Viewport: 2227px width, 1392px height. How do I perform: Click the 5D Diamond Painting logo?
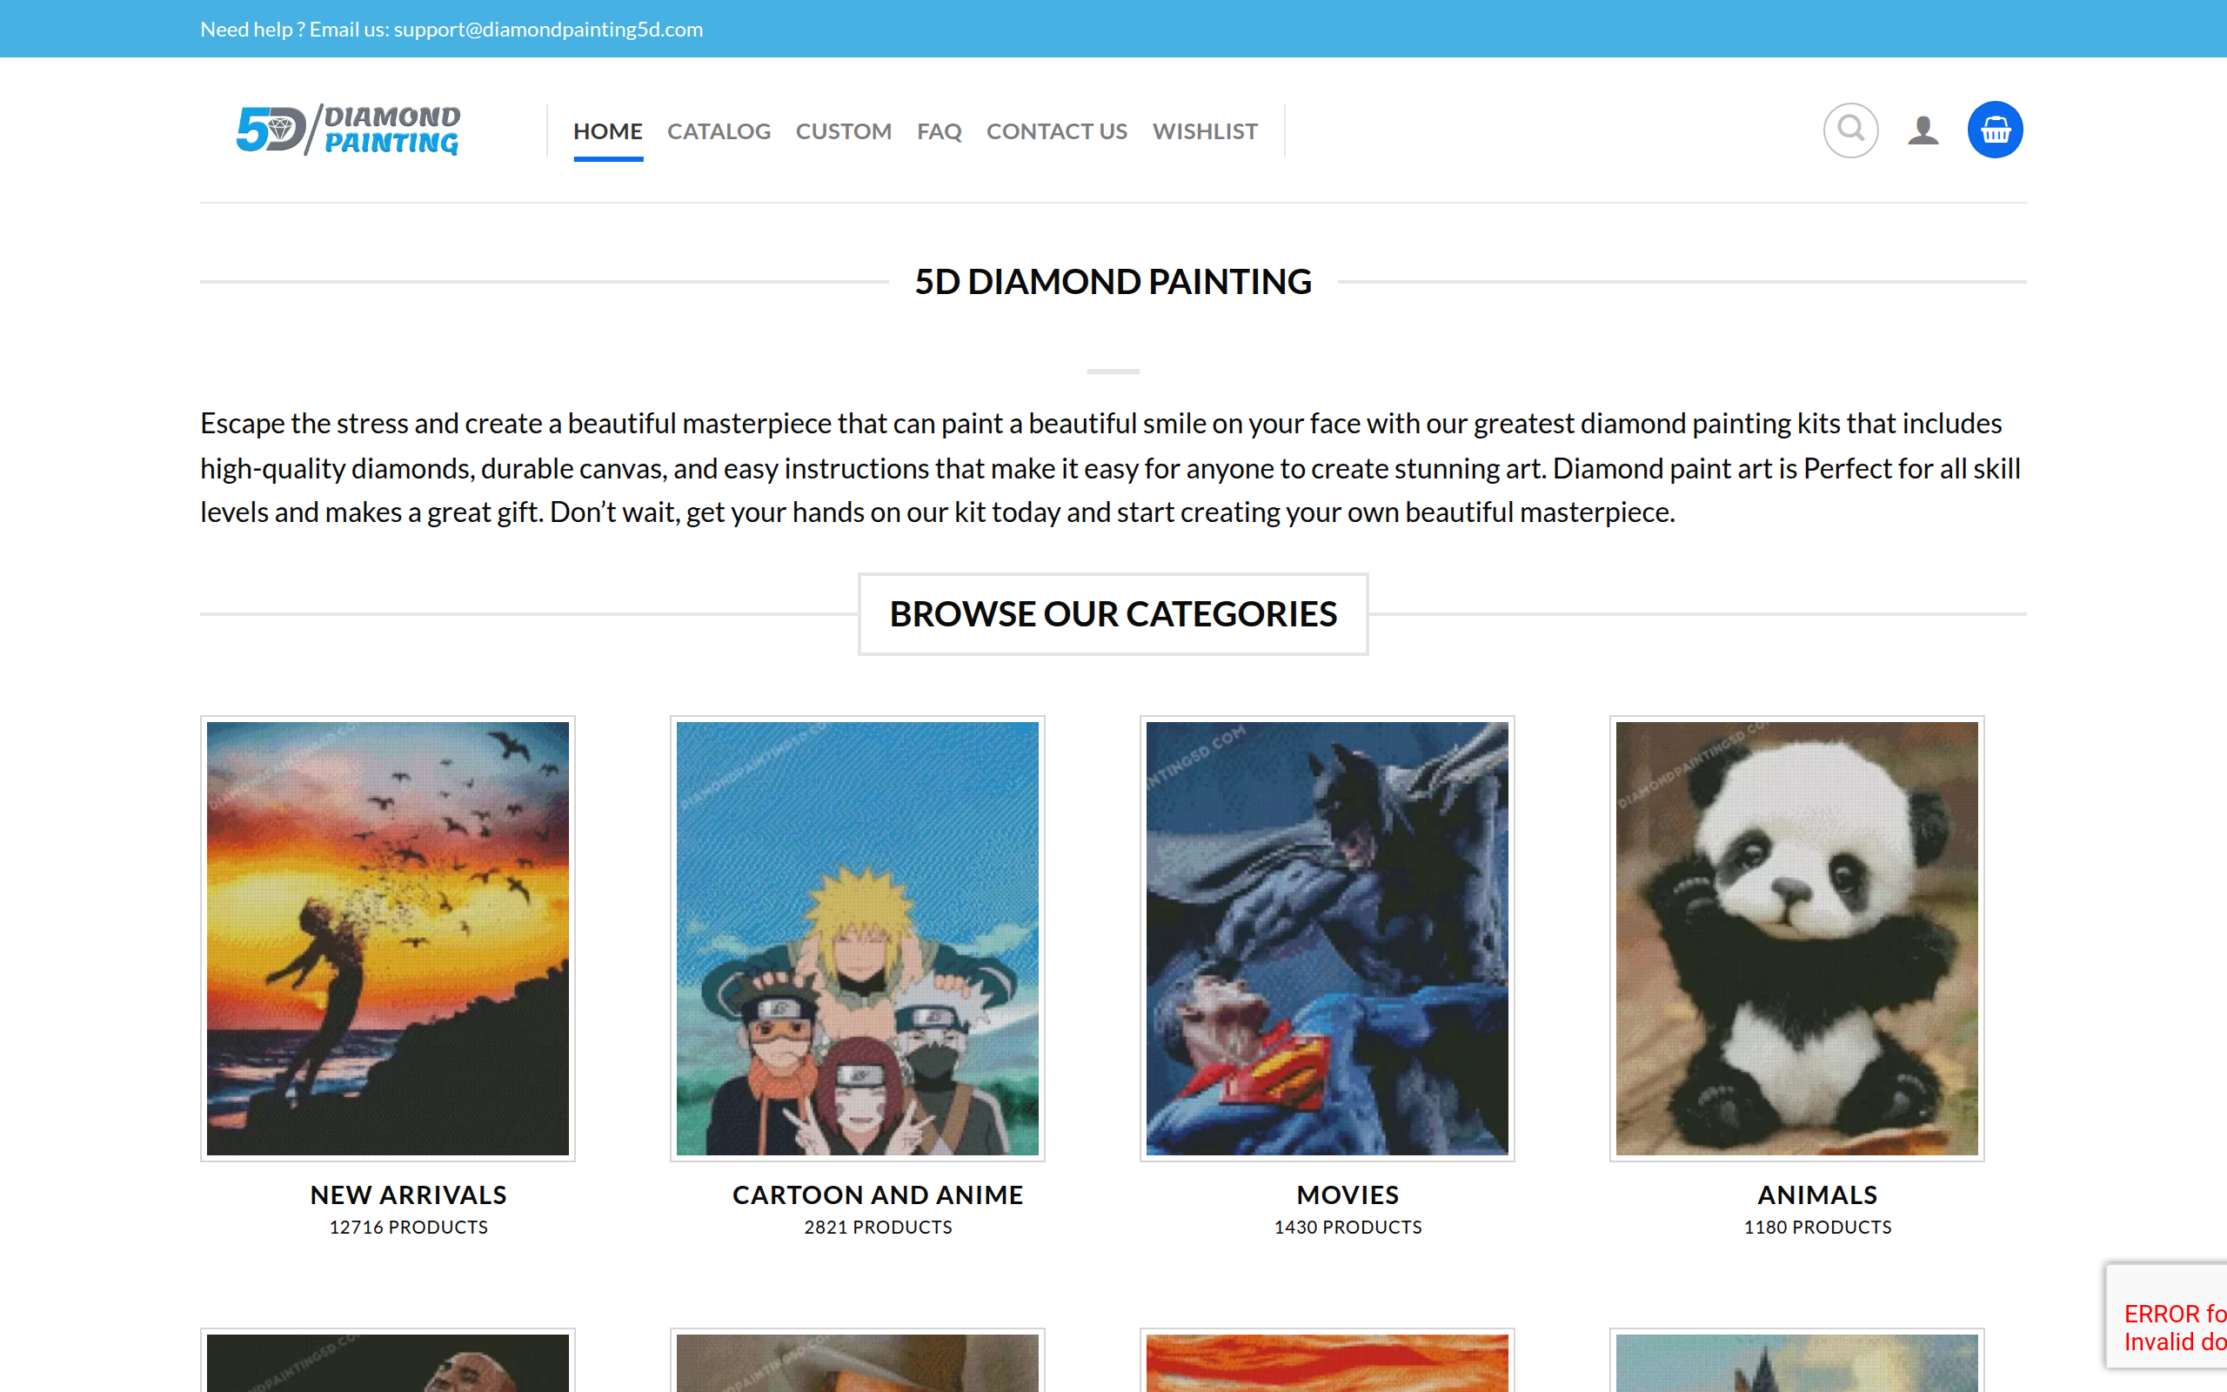pyautogui.click(x=349, y=130)
